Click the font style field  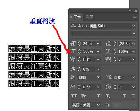[101, 33]
